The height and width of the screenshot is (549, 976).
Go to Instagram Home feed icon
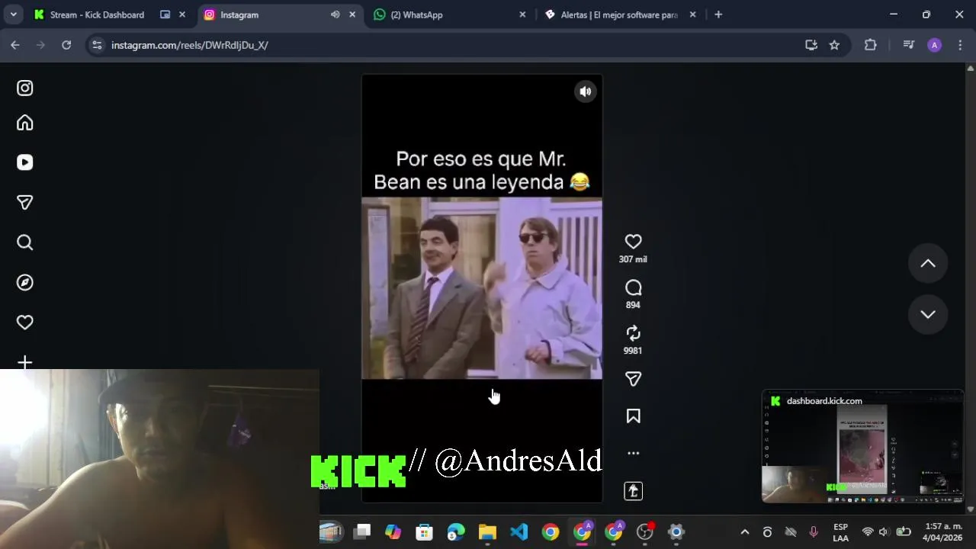(x=25, y=123)
